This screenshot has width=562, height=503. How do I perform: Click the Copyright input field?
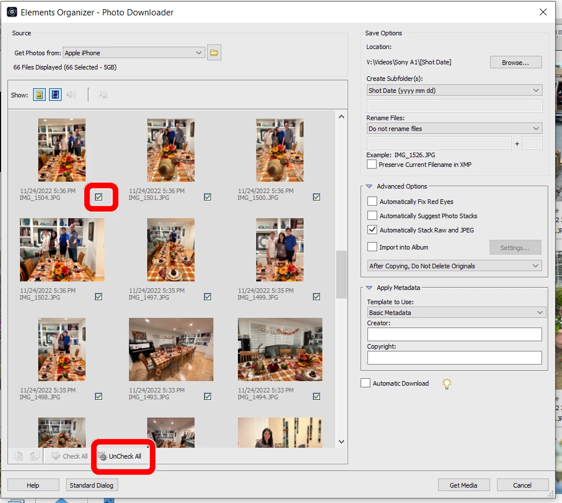[454, 357]
